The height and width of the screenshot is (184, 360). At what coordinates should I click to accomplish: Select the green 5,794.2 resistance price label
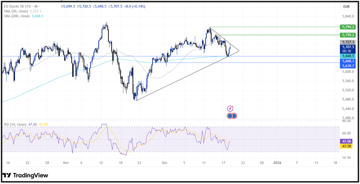(348, 27)
